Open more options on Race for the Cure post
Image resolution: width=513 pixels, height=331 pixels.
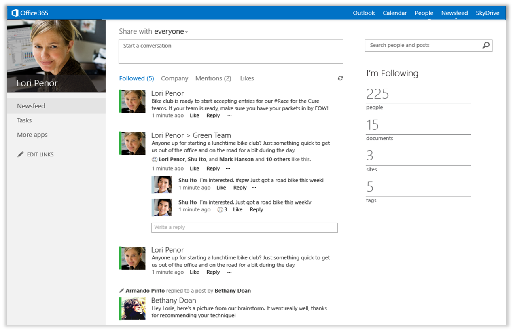tap(229, 116)
